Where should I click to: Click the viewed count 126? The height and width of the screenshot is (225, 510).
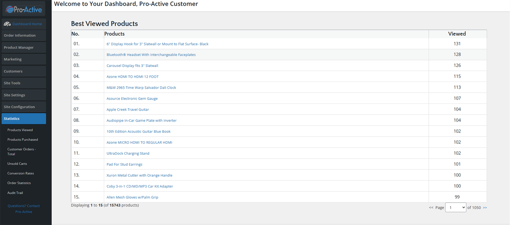pyautogui.click(x=457, y=65)
